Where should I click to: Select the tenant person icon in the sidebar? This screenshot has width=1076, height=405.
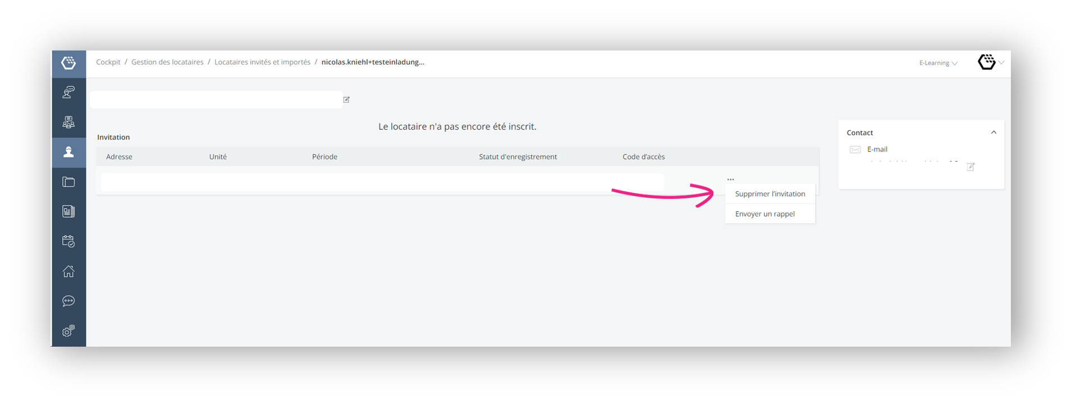click(x=68, y=152)
